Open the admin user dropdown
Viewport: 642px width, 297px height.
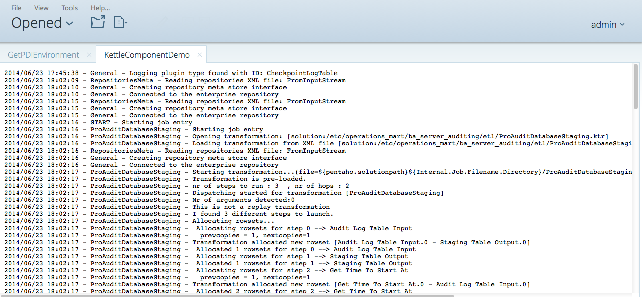608,24
